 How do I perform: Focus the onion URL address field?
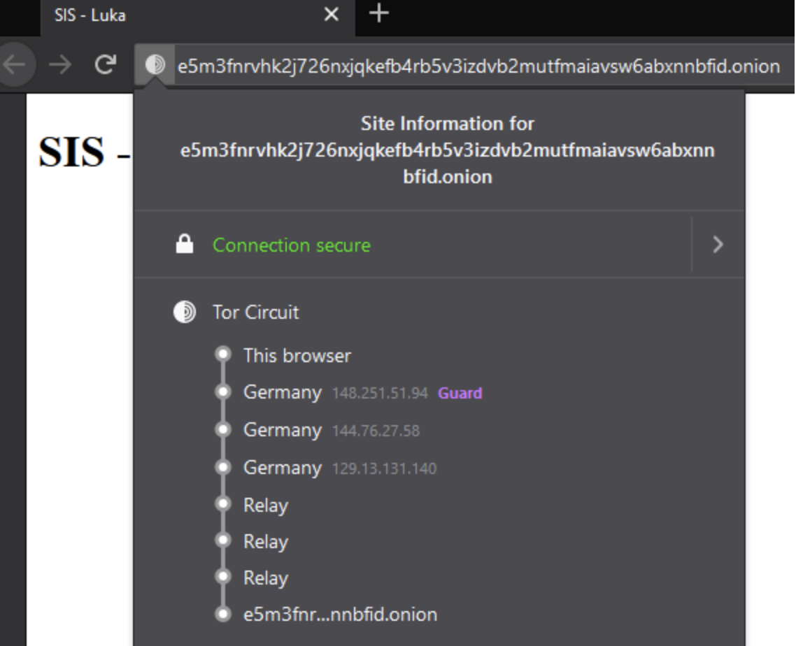tap(478, 66)
